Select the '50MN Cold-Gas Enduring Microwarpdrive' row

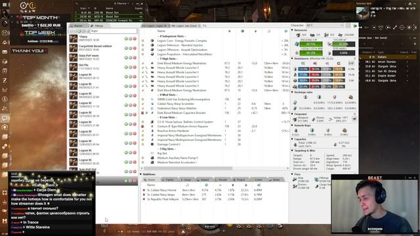tap(215, 99)
